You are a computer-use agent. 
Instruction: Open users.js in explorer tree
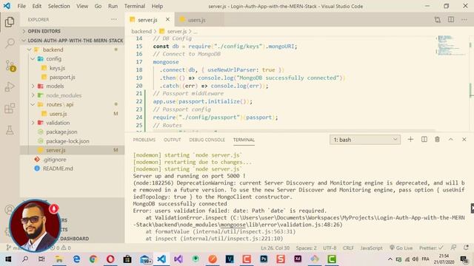click(x=73, y=114)
